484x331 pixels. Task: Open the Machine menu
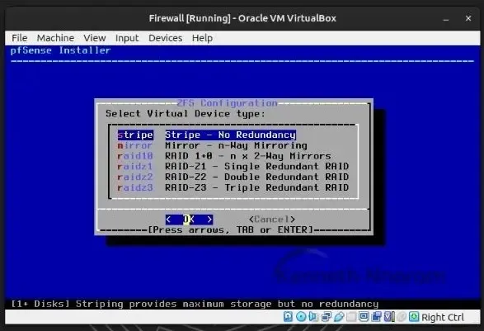pos(55,38)
